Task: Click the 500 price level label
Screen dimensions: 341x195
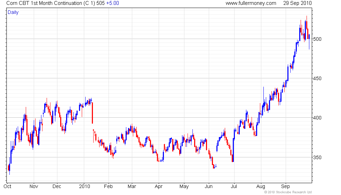Action: 317,39
